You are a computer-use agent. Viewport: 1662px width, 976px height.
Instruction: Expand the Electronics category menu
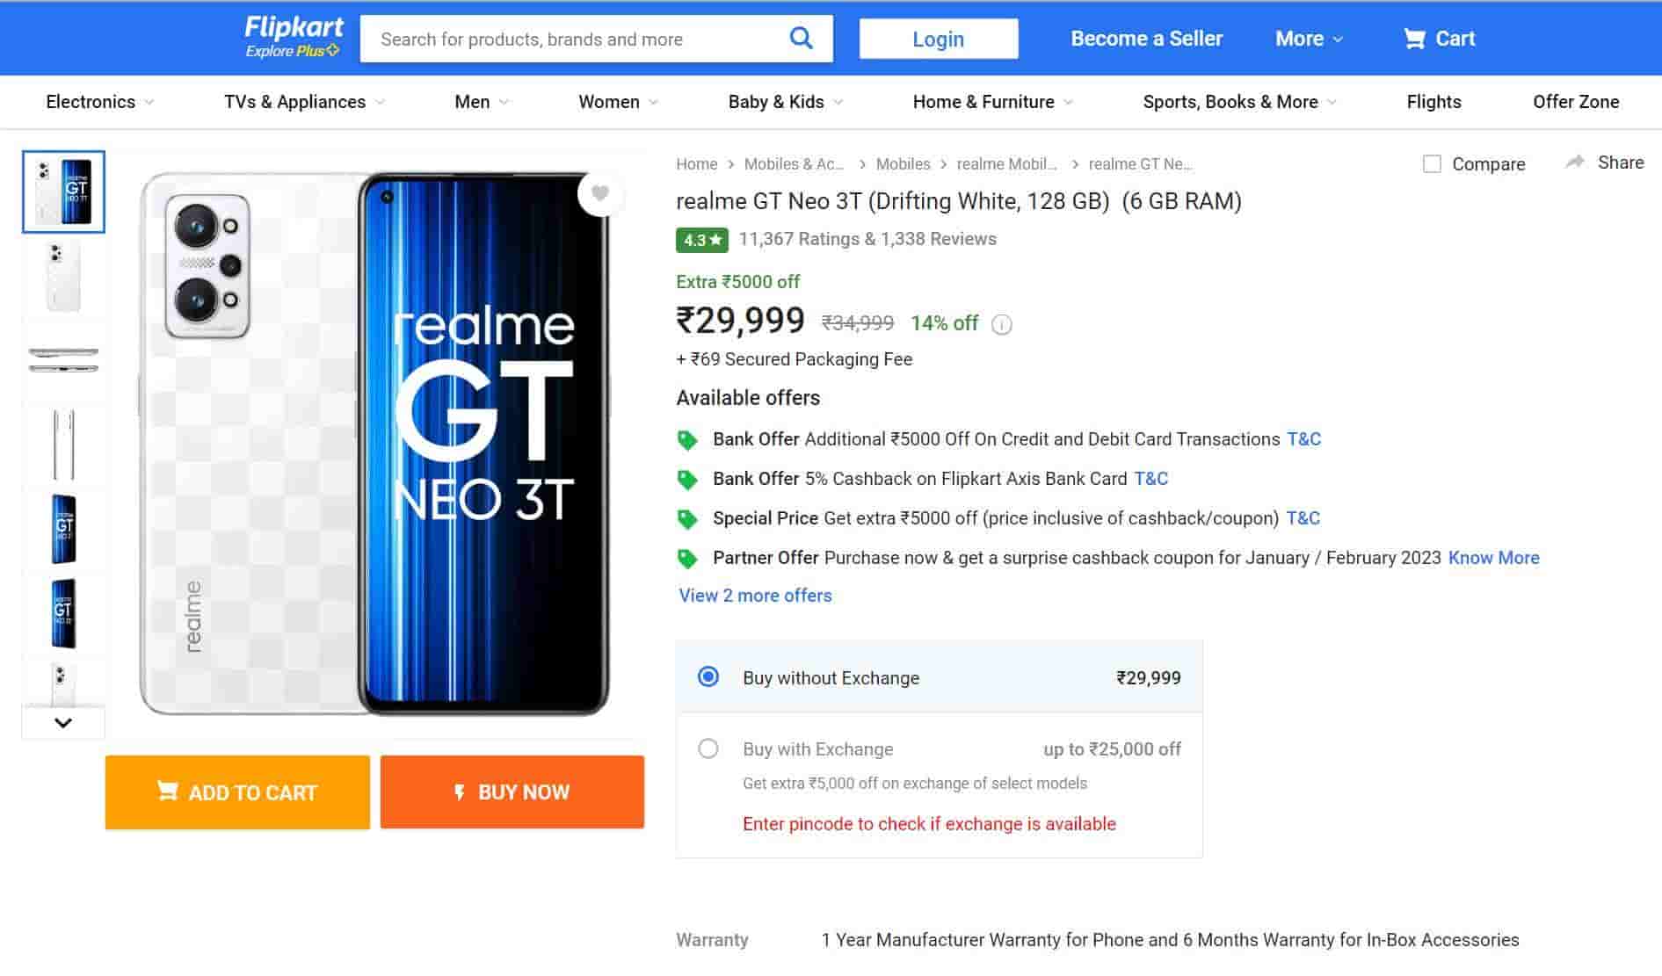[99, 102]
